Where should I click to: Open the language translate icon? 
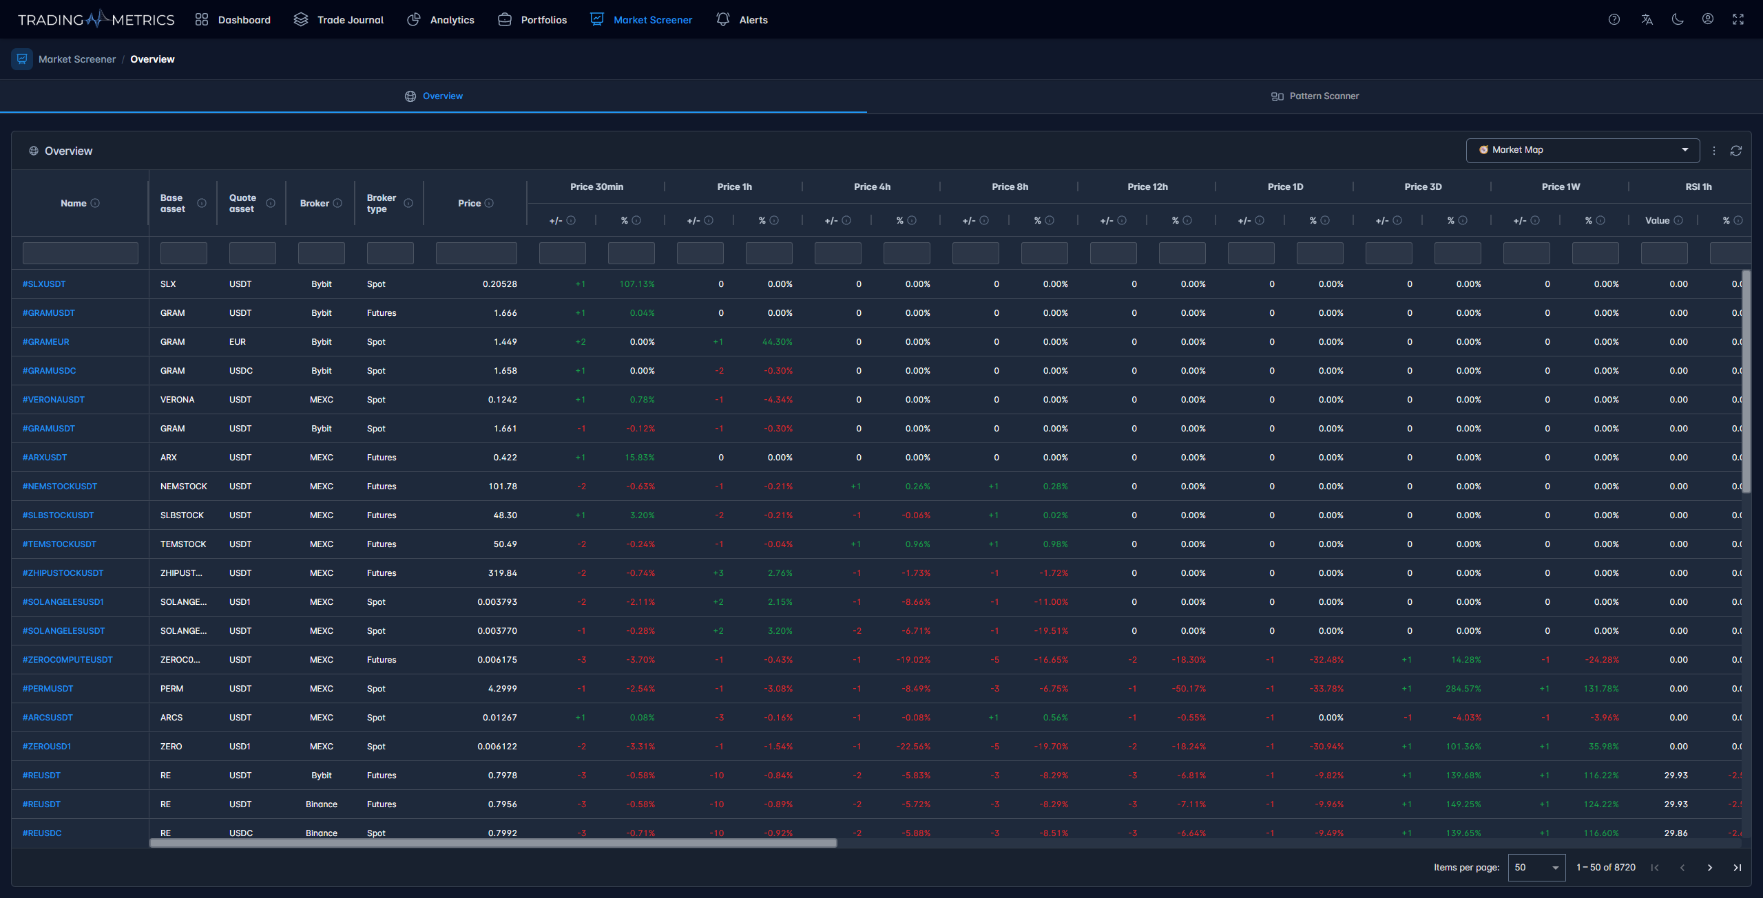coord(1647,19)
